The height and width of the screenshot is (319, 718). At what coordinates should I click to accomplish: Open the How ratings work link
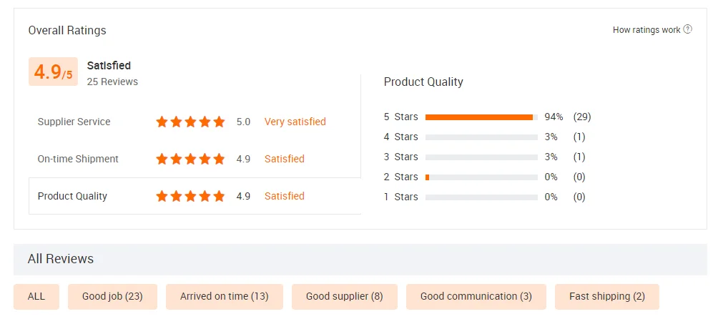pos(646,30)
